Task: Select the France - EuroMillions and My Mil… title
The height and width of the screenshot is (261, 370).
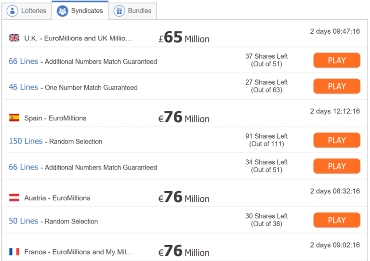Action: coord(79,252)
